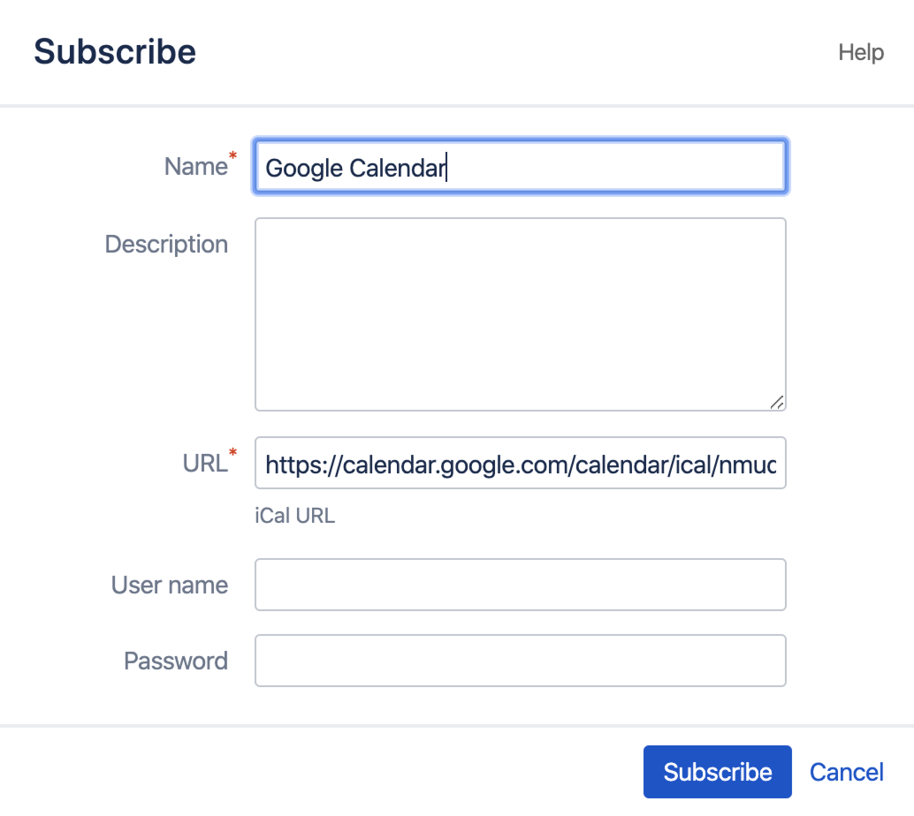The height and width of the screenshot is (816, 914).
Task: Select the User name input field
Action: 520,585
